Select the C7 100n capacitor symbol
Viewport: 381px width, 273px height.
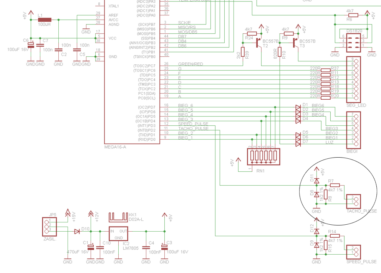tap(40, 45)
